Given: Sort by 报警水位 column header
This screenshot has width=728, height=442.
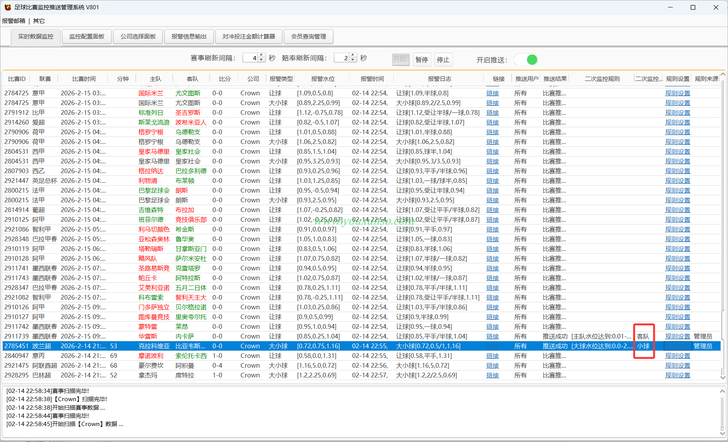Looking at the screenshot, I should (323, 79).
